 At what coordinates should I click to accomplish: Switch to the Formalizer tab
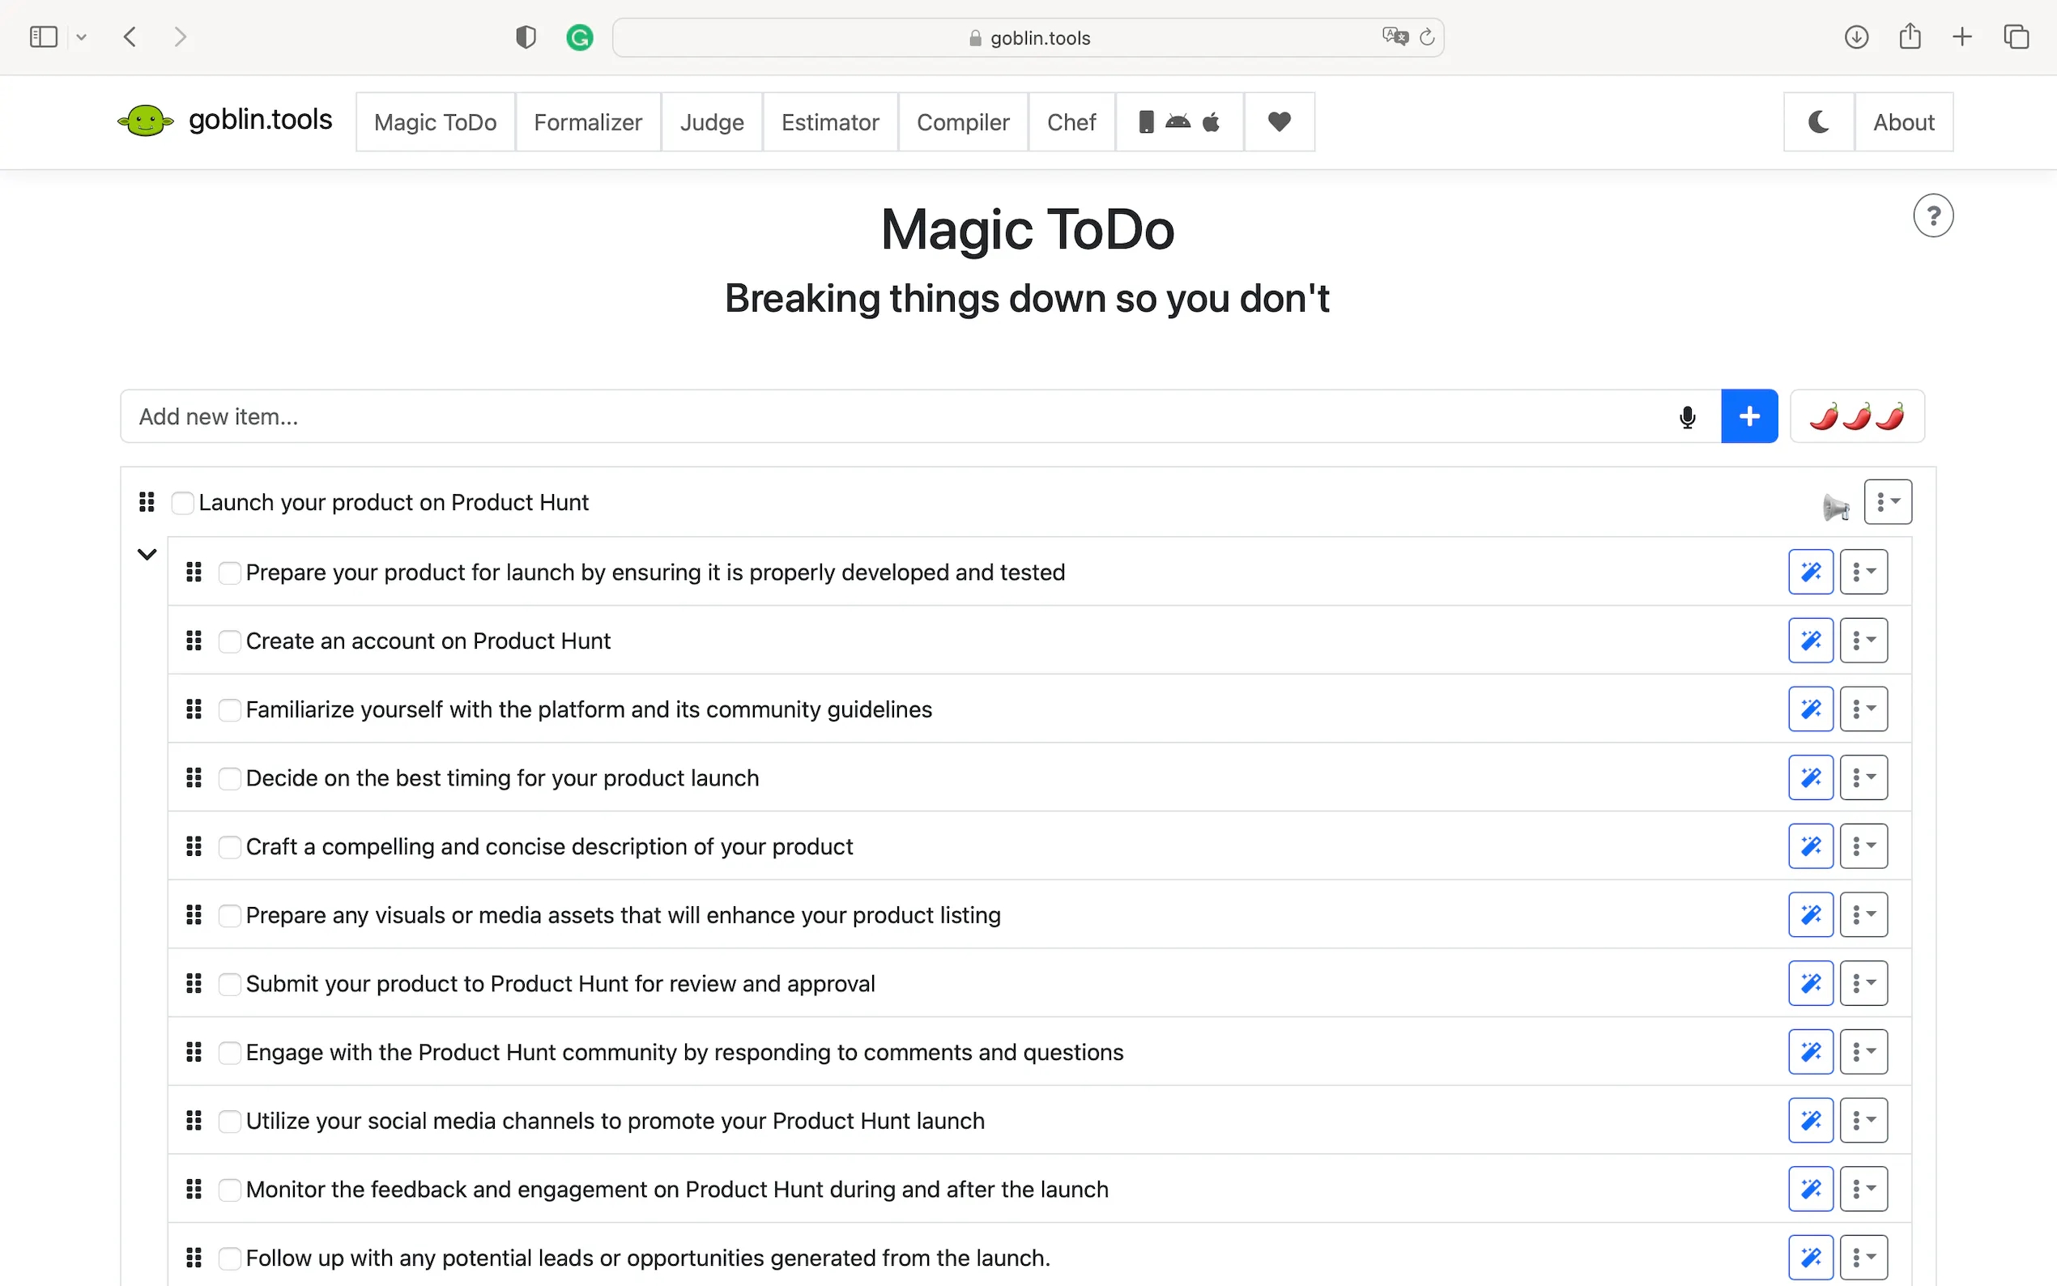tap(588, 122)
